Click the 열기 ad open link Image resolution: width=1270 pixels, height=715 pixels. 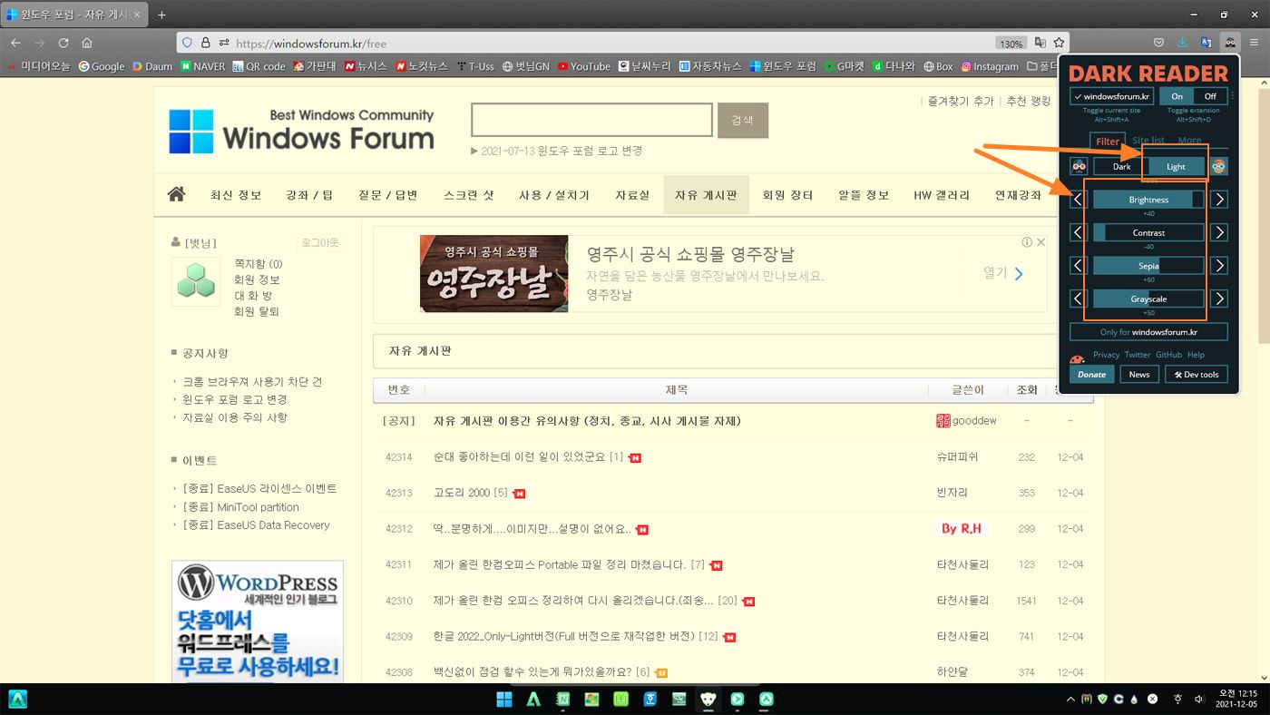click(1003, 272)
